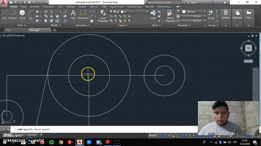The image size is (261, 146).
Task: Select the Line draw tool
Action: point(4,15)
